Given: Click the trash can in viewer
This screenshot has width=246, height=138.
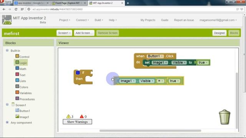Looking at the screenshot, I should 224,117.
